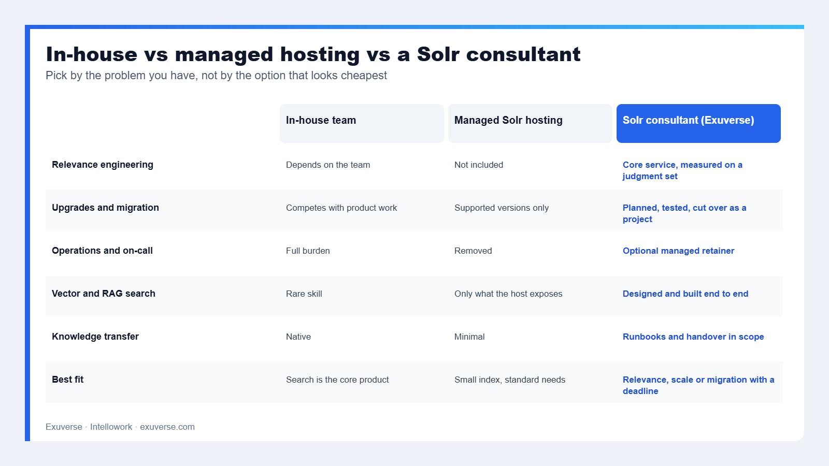The width and height of the screenshot is (829, 466).
Task: Click the cell "Only what the host exposes"
Action: click(508, 294)
